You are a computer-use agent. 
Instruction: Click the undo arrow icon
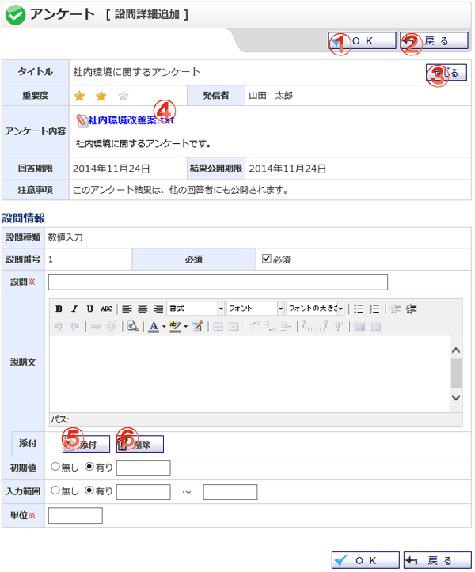click(x=59, y=326)
